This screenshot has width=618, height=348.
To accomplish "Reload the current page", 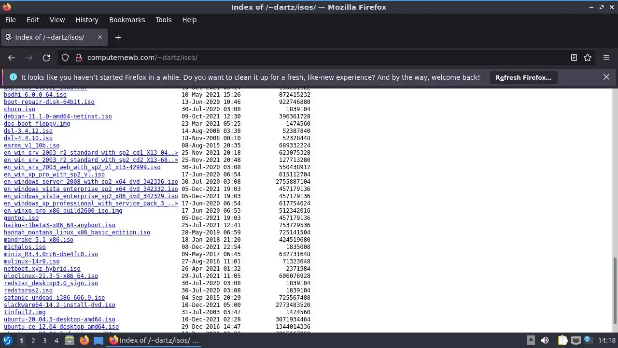I will (46, 58).
